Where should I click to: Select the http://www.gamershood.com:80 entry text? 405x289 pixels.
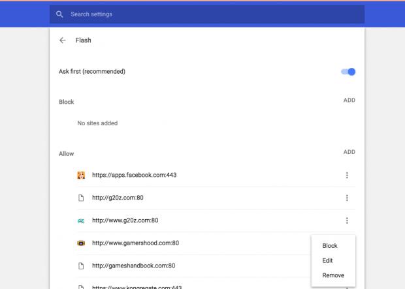(135, 243)
